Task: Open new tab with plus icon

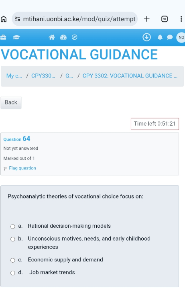Action: pos(147,19)
